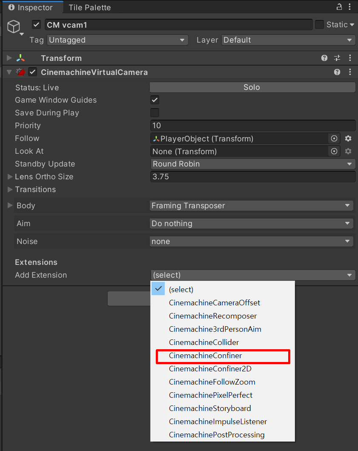Click the Add Extension select dropdown
This screenshot has height=451, width=358.
pyautogui.click(x=253, y=275)
